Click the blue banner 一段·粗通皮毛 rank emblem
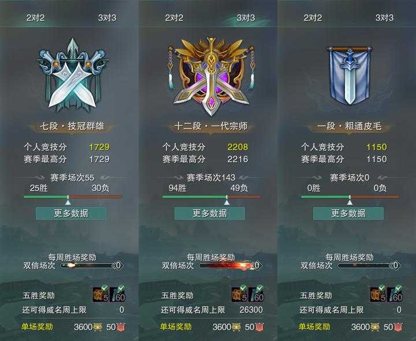The height and width of the screenshot is (341, 416). pyautogui.click(x=350, y=76)
